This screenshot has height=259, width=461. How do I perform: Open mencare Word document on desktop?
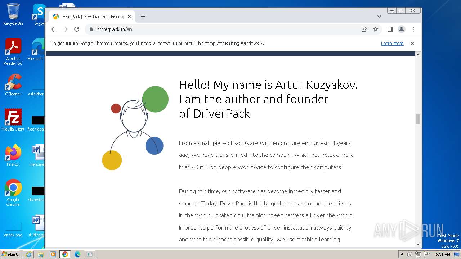[x=37, y=155]
